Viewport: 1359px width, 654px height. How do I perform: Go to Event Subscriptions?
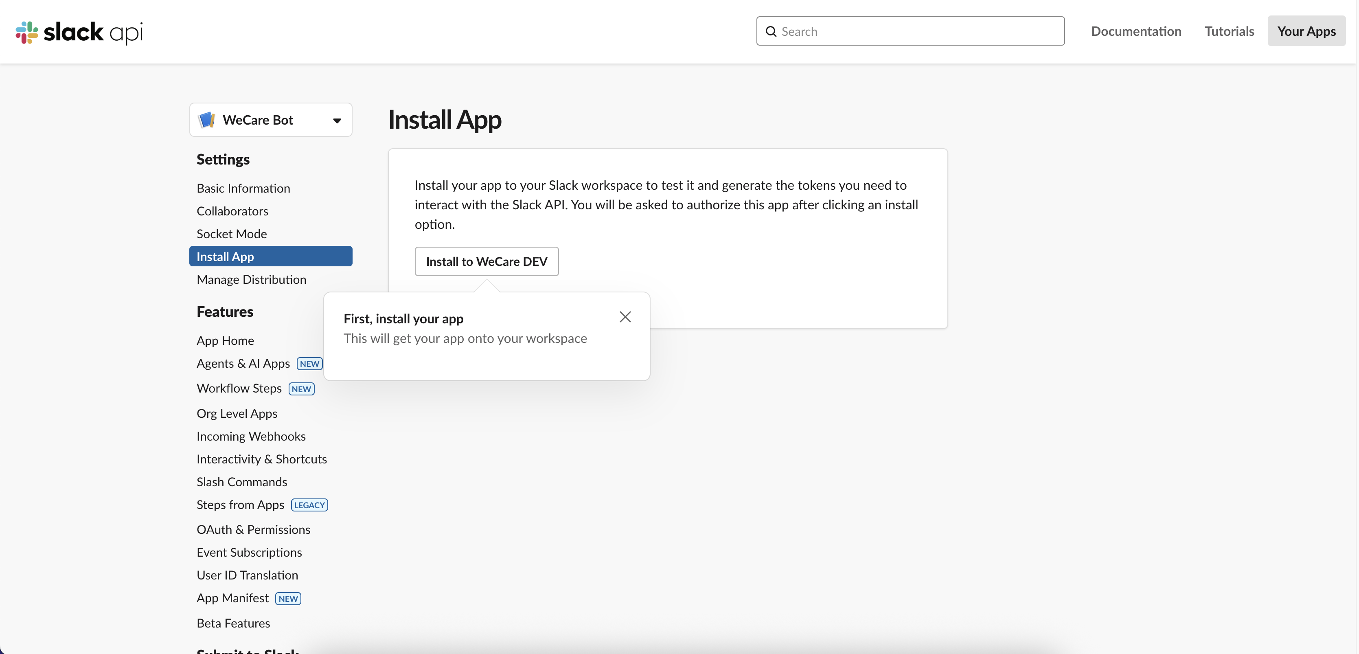249,552
